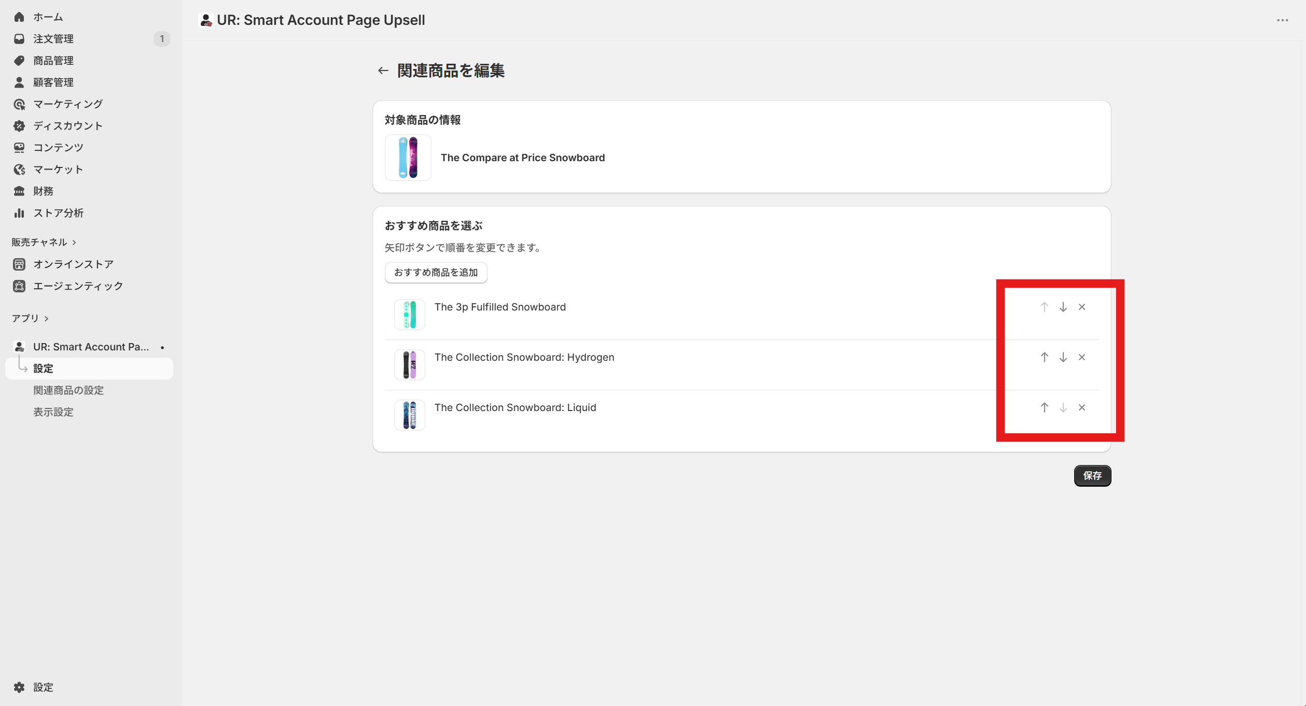Click text The Collection Snowboard: Liquid
The image size is (1306, 706).
click(x=516, y=407)
